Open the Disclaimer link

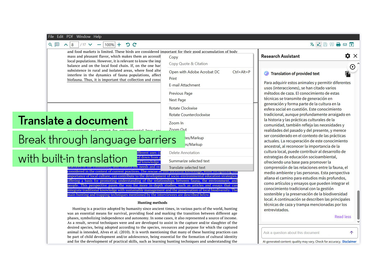point(349,241)
